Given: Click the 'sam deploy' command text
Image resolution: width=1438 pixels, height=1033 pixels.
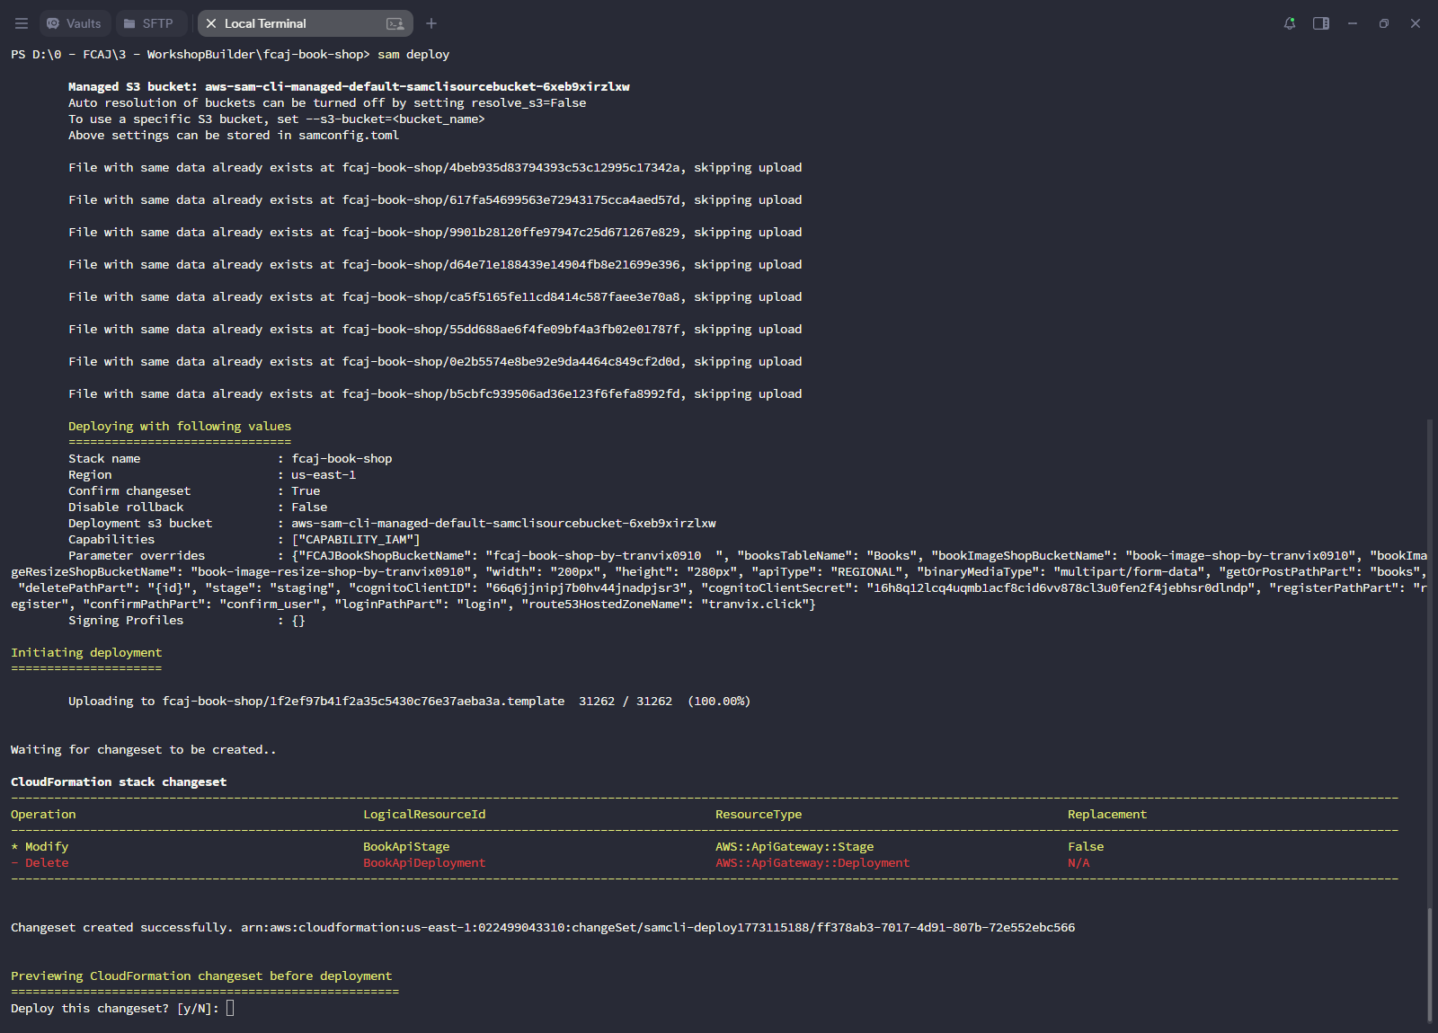Looking at the screenshot, I should pos(413,54).
